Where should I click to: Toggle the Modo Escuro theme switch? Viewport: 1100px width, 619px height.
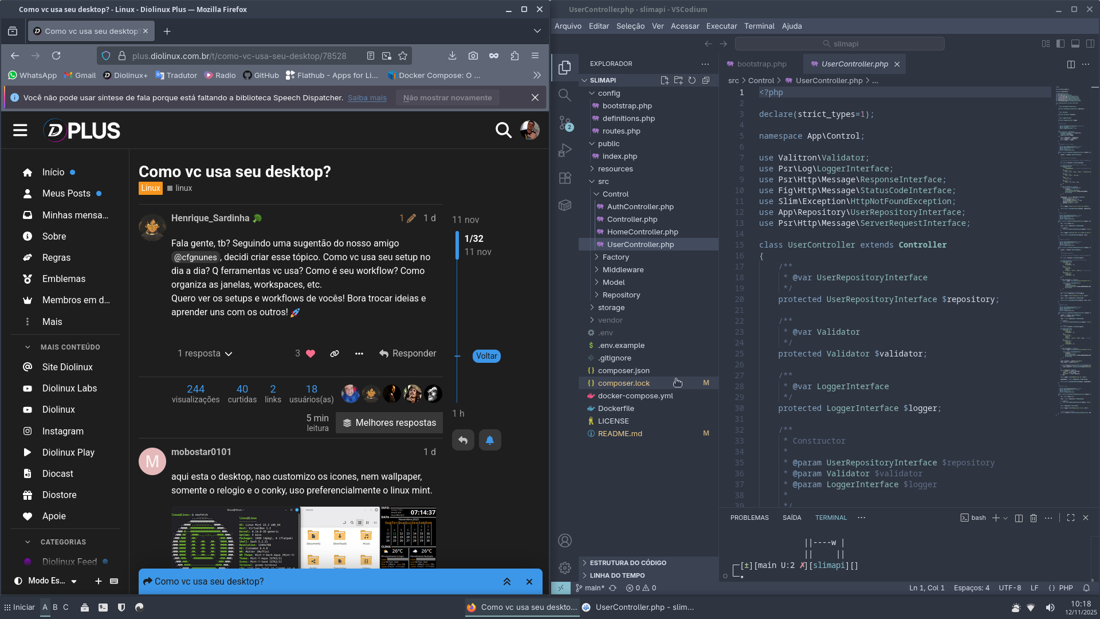click(46, 581)
